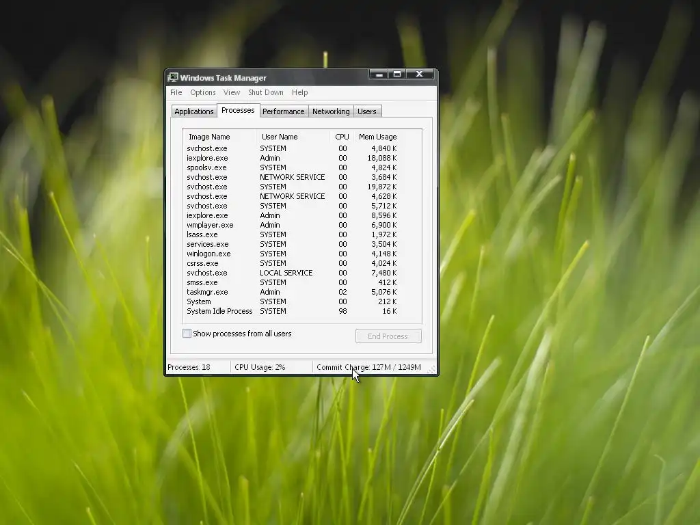This screenshot has width=700, height=525.
Task: Open the Help menu
Action: [x=300, y=92]
